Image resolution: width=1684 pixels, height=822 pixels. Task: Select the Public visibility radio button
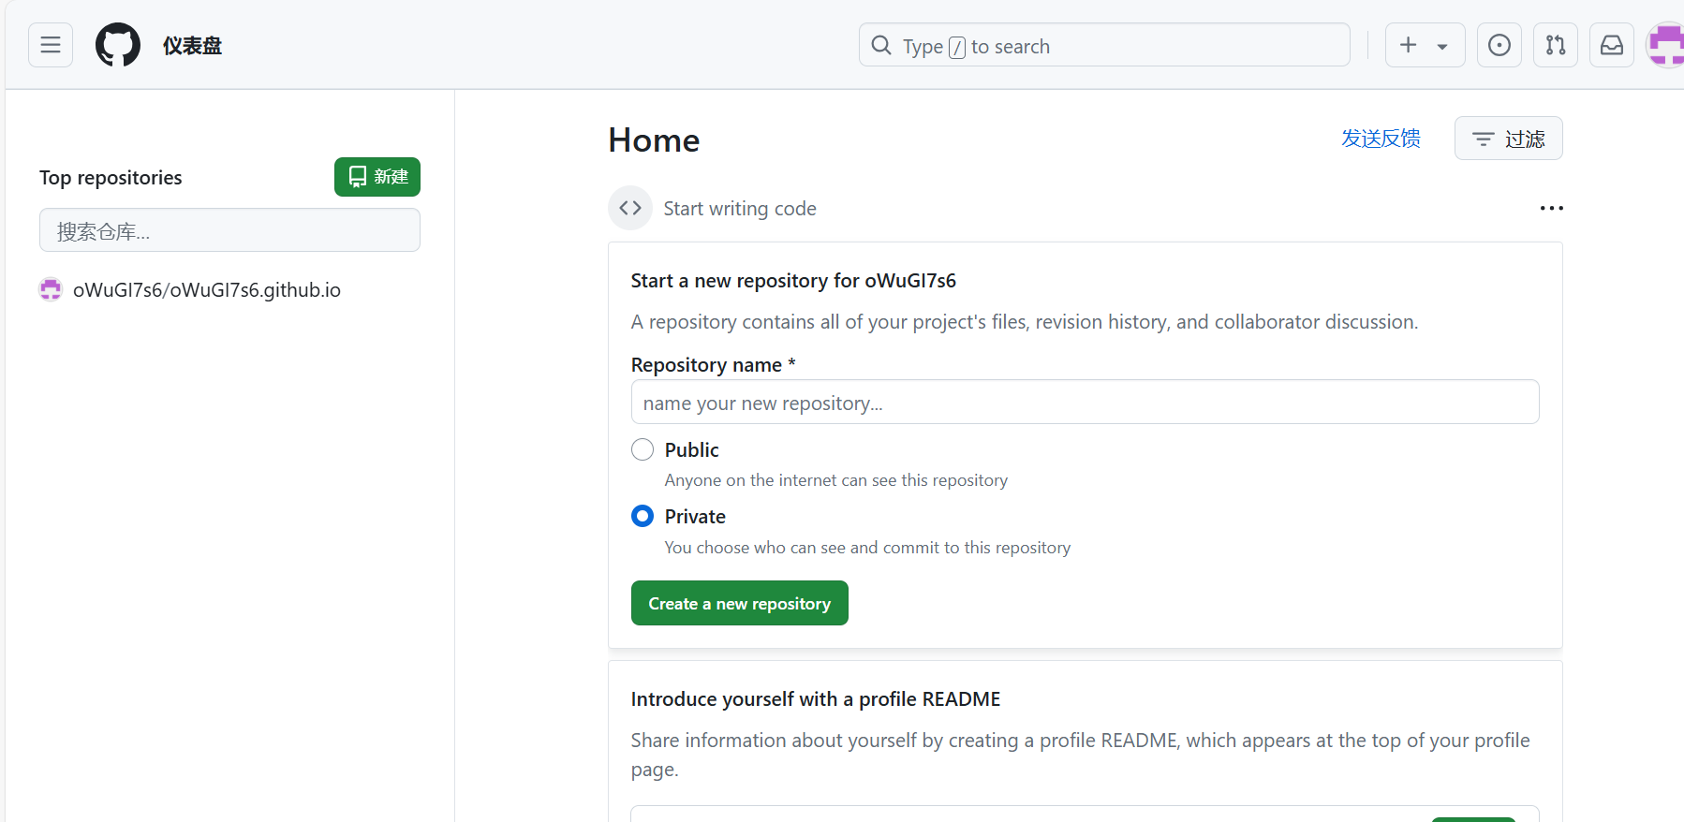pos(643,449)
